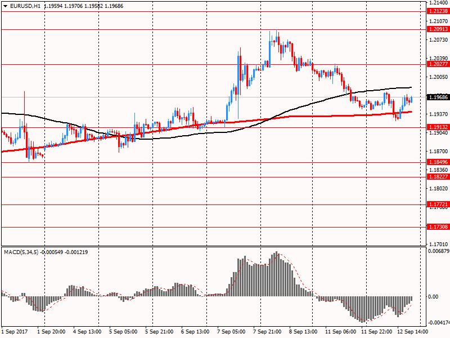Click the 6 Sep 13:00 time label
Screen dimensions: 450x338
tap(195, 332)
